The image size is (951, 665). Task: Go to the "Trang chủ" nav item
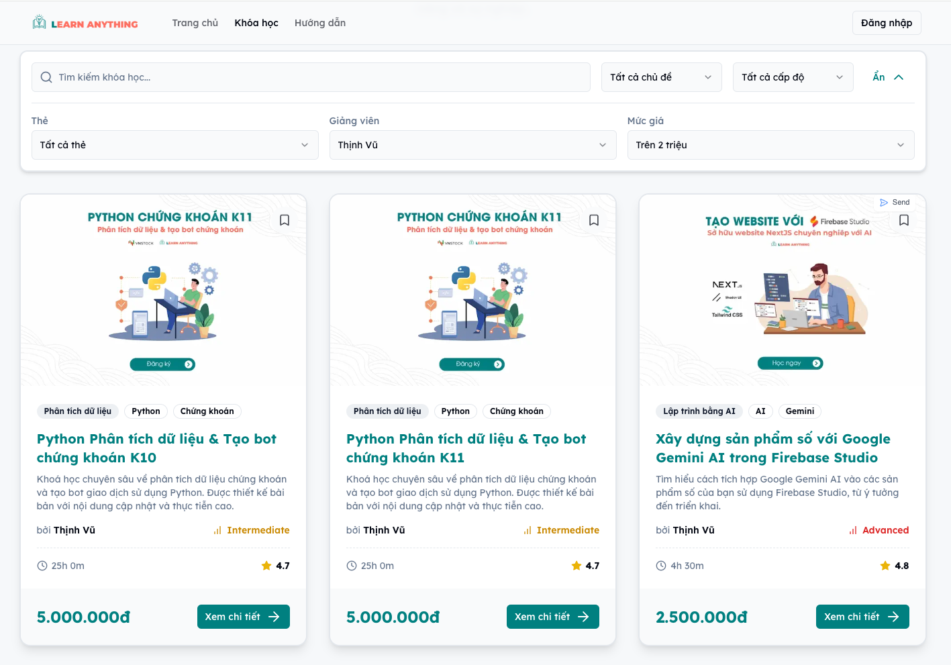(195, 23)
